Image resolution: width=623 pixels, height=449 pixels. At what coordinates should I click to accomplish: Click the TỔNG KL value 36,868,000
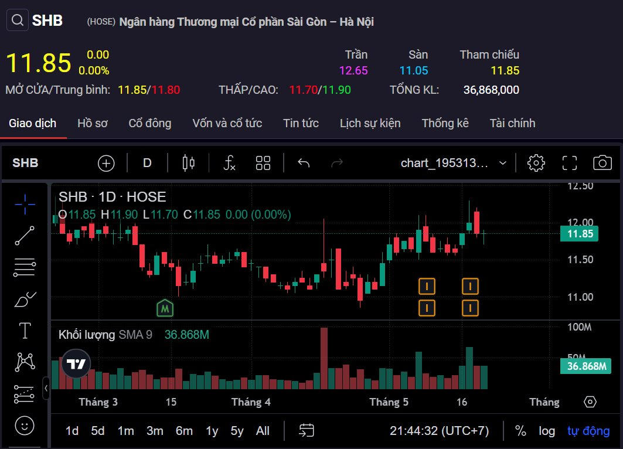[x=491, y=90]
